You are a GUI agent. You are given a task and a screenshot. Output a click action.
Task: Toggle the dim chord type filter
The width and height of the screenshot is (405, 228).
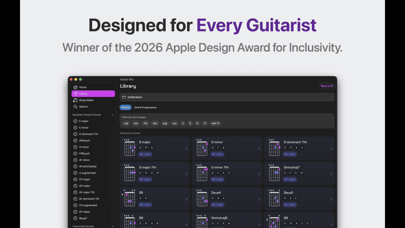pyautogui.click(x=155, y=123)
